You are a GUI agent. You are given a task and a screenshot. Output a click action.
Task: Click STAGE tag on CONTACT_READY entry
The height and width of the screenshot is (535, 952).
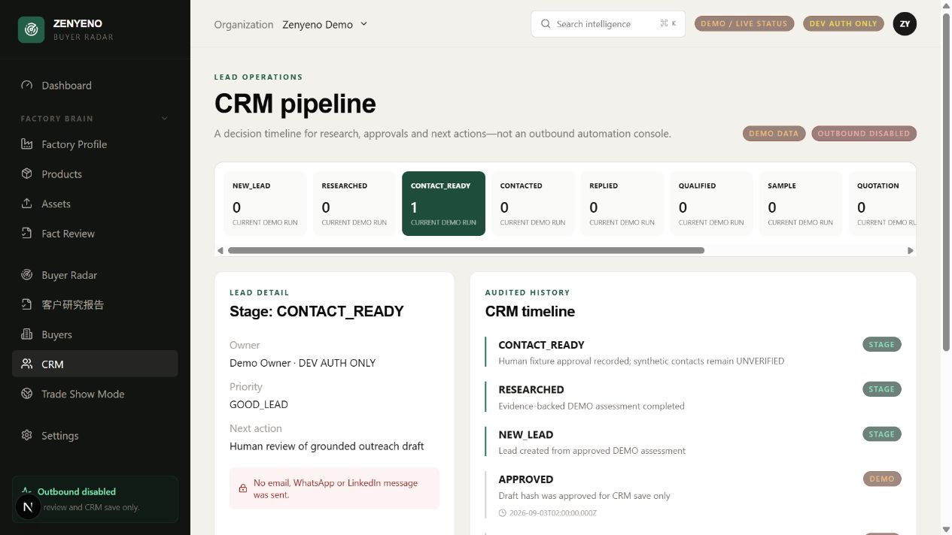882,345
